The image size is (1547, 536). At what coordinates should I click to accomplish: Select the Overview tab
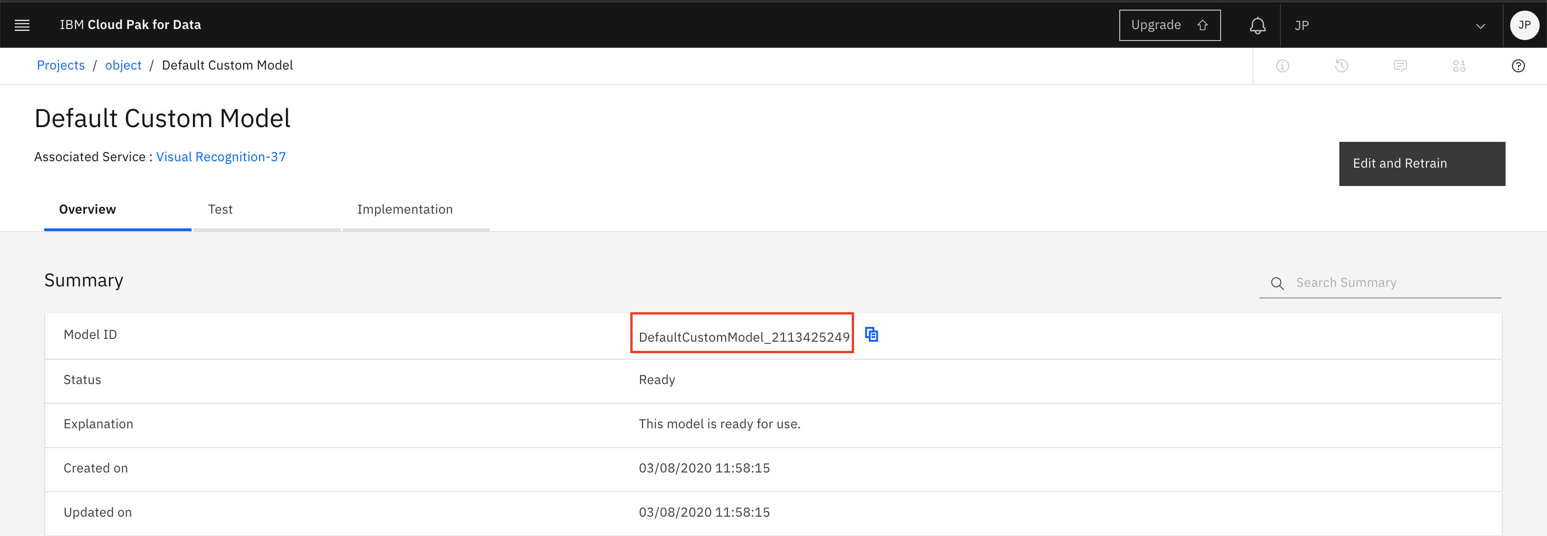pos(87,210)
